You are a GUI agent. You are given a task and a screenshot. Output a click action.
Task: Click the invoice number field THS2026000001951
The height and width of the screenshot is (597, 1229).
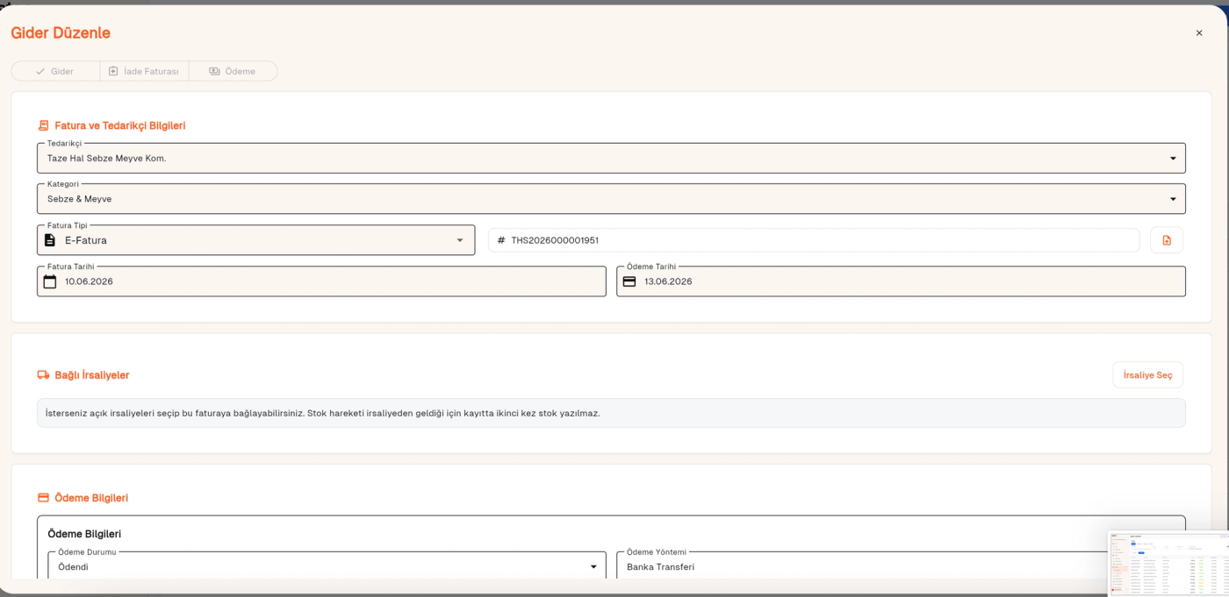[814, 240]
